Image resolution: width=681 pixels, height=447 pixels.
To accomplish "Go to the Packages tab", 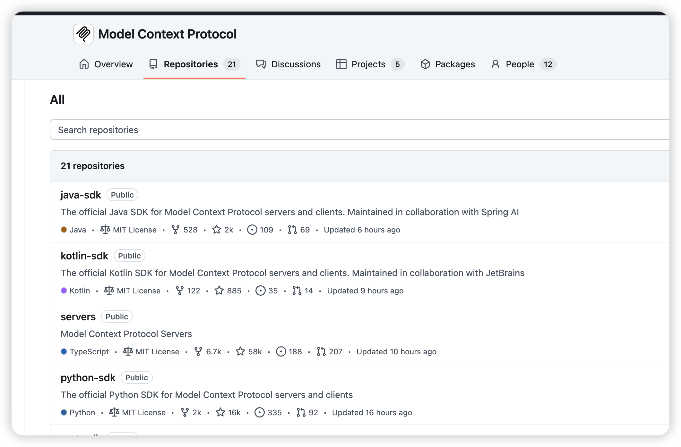I will 448,64.
